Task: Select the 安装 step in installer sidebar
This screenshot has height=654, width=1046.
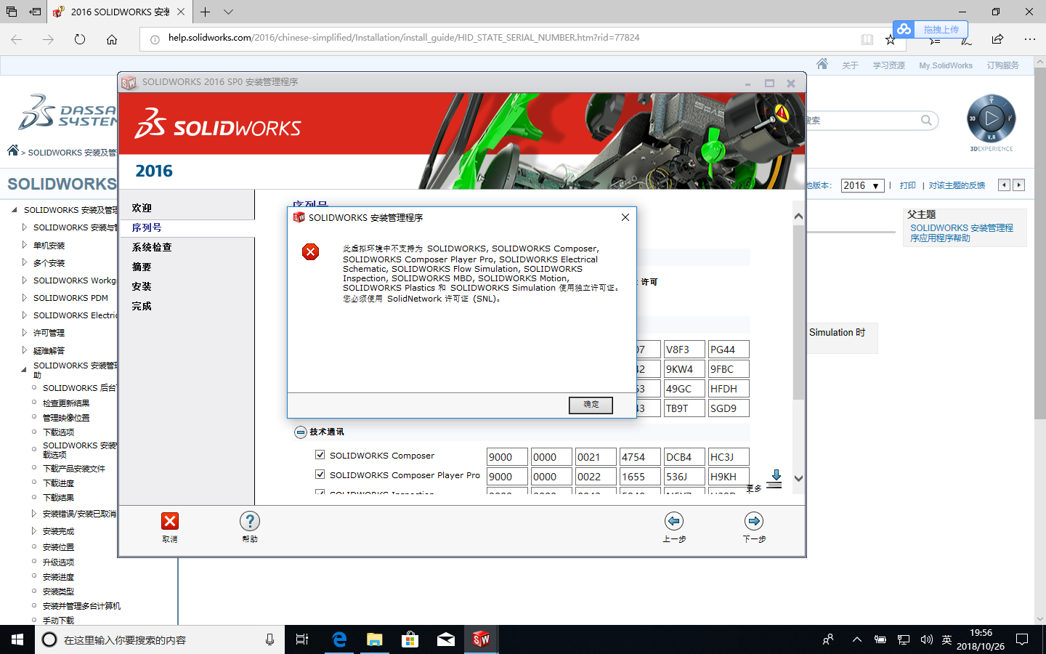Action: pyautogui.click(x=142, y=286)
